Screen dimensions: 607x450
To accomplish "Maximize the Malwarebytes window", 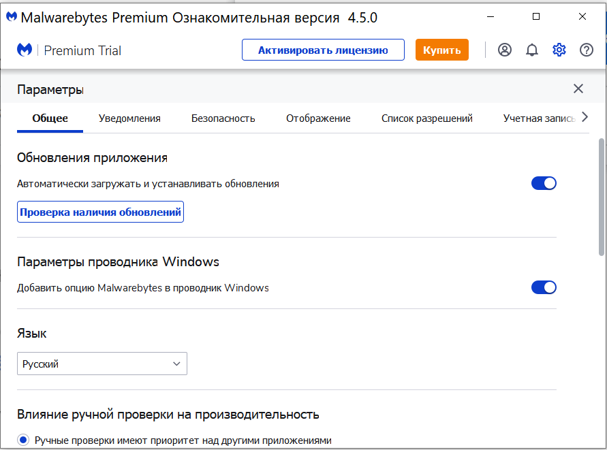I will coord(536,16).
